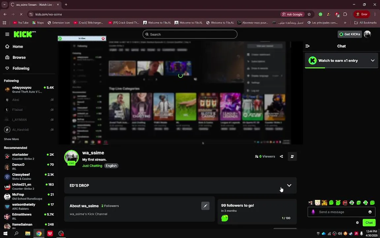Click the Send a message field

pyautogui.click(x=341, y=212)
